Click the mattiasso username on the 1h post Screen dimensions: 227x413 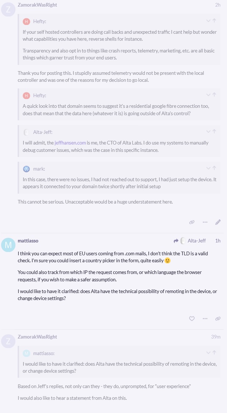pyautogui.click(x=28, y=241)
